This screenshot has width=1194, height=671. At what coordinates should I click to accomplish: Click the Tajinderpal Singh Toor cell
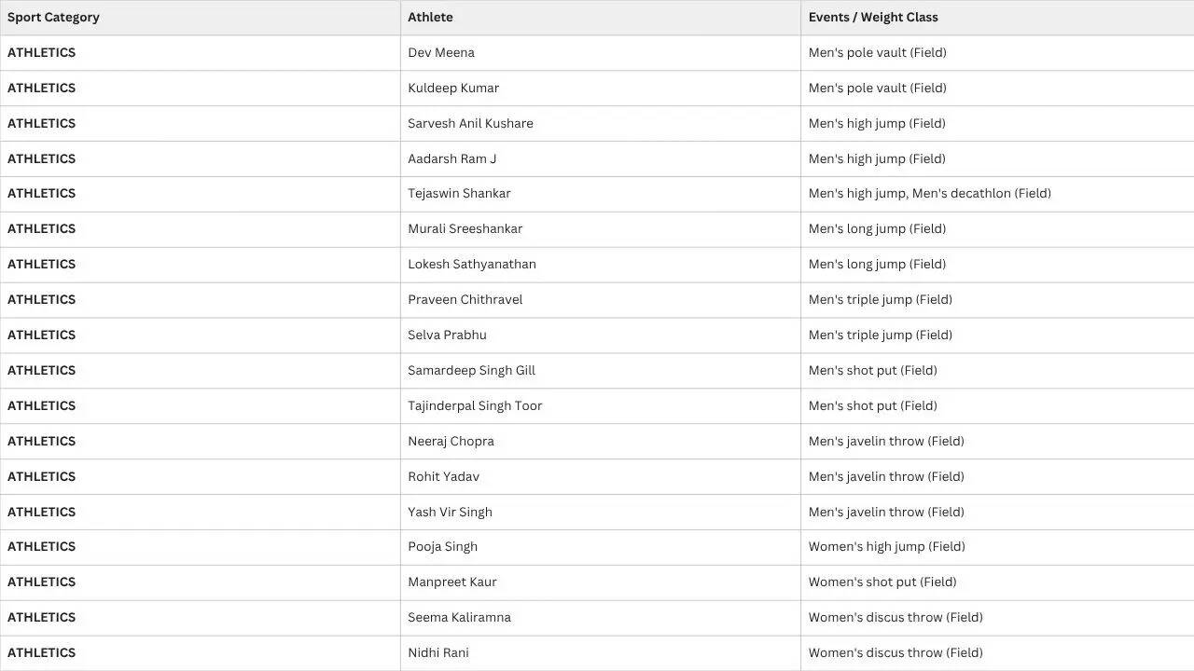click(x=601, y=406)
